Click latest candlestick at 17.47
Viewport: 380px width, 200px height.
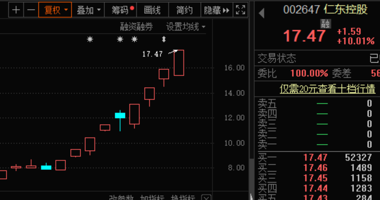click(x=179, y=63)
